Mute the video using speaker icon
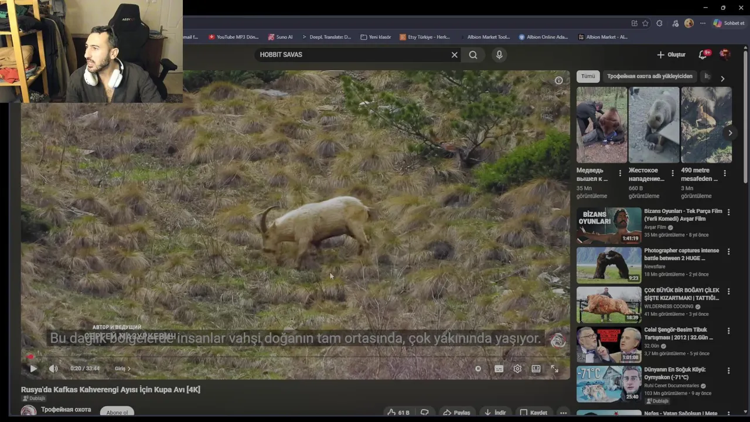 click(53, 369)
